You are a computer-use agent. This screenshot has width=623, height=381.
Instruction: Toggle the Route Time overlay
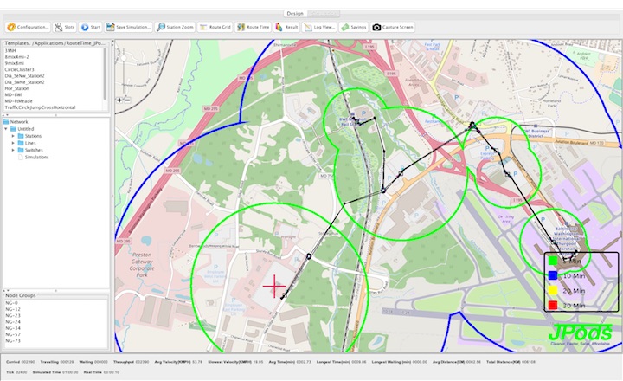[254, 27]
